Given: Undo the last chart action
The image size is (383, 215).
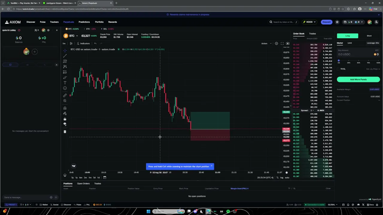Looking at the screenshot, I should click(95, 43).
